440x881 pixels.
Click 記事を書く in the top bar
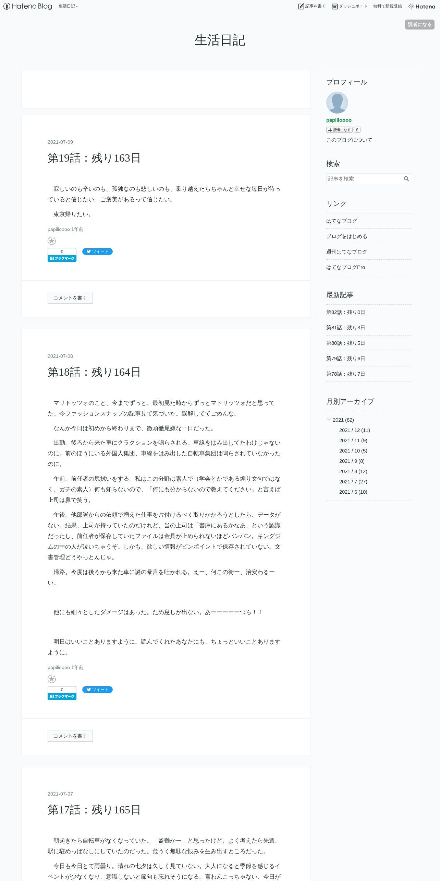tap(311, 6)
